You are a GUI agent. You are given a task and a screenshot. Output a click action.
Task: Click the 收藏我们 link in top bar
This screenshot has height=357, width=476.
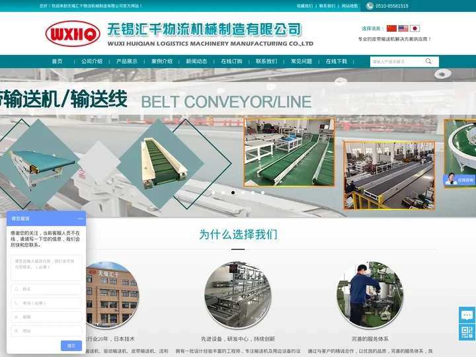[305, 6]
